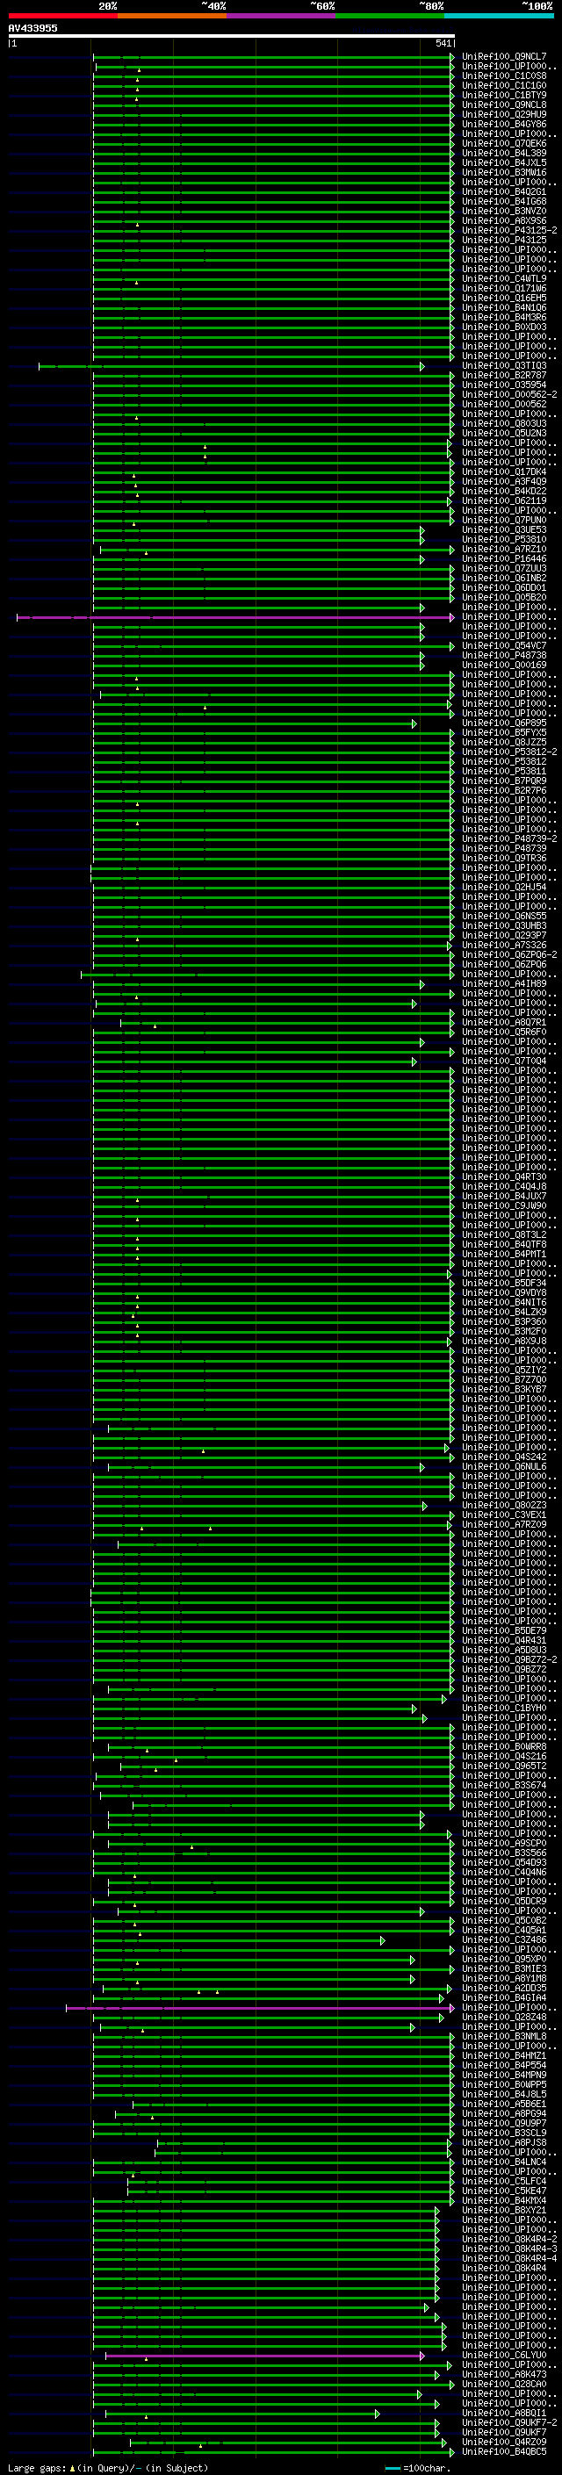Screen dimensions: 562x2475
Task: Open the UniRef100_C5LFC4 hit
Action: pyautogui.click(x=503, y=2182)
